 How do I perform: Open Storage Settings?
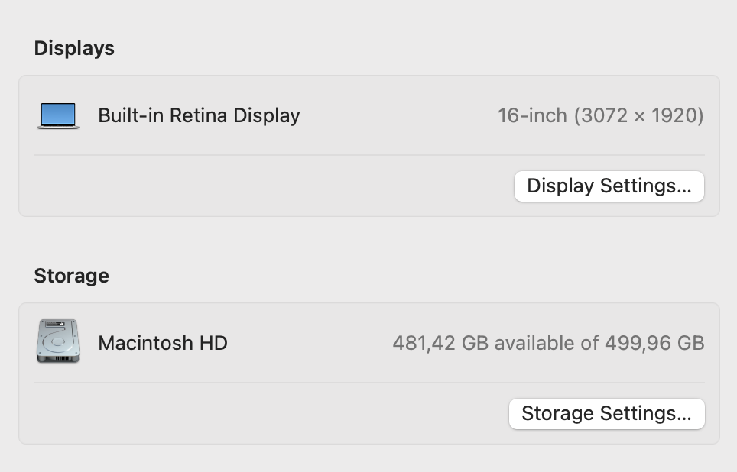click(606, 413)
